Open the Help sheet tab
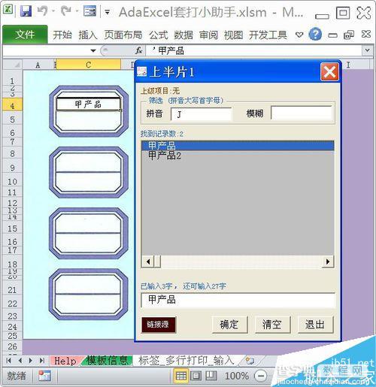Screen dimensions: 376x387 point(65,361)
